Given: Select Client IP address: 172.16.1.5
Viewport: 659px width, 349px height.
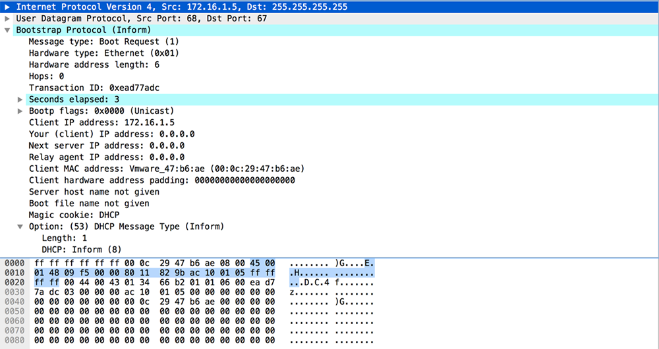Looking at the screenshot, I should tap(101, 122).
